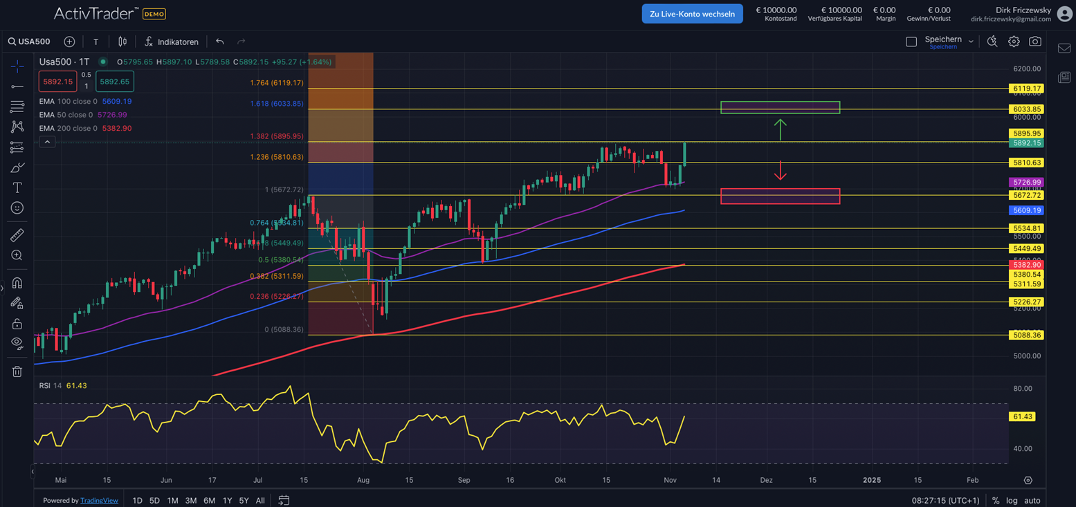Image resolution: width=1076 pixels, height=507 pixels.
Task: Select the Crosshair tool
Action: tap(17, 67)
